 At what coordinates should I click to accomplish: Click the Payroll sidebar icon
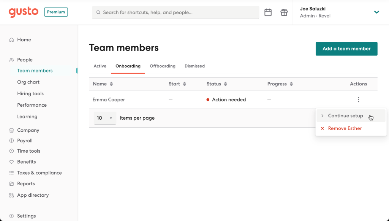12,140
